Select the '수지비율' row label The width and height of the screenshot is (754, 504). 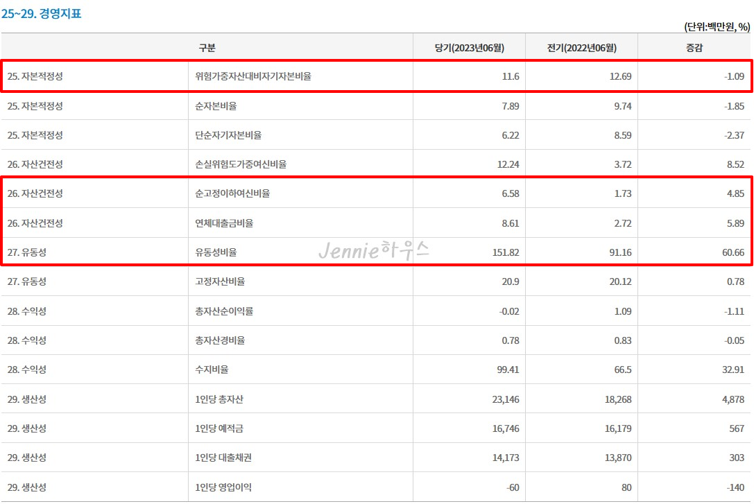[x=212, y=370]
